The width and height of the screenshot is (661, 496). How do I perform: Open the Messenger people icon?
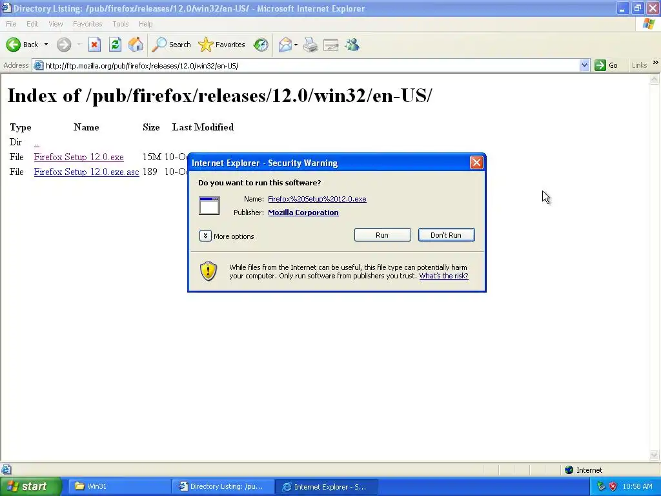(x=352, y=45)
